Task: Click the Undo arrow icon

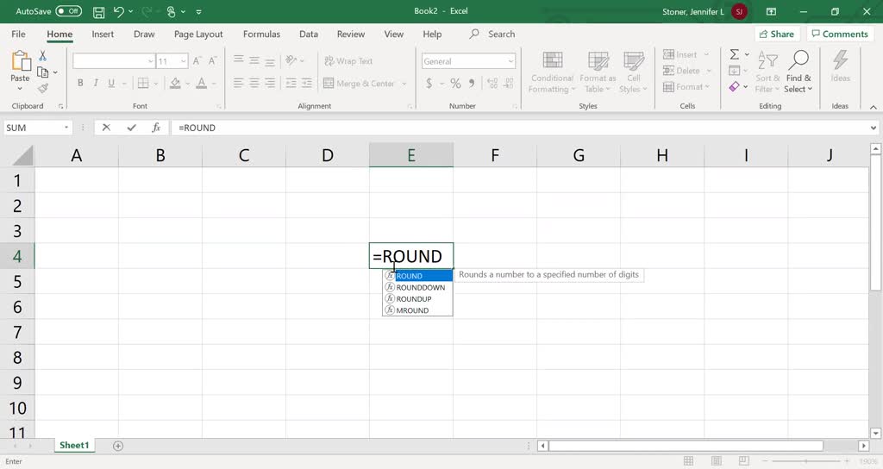Action: pyautogui.click(x=120, y=12)
